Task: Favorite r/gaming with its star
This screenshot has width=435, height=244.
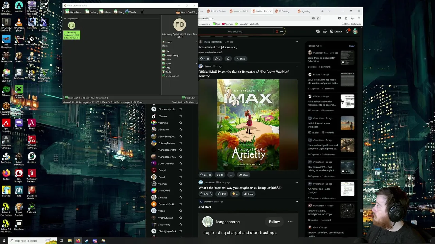Action: point(181,123)
